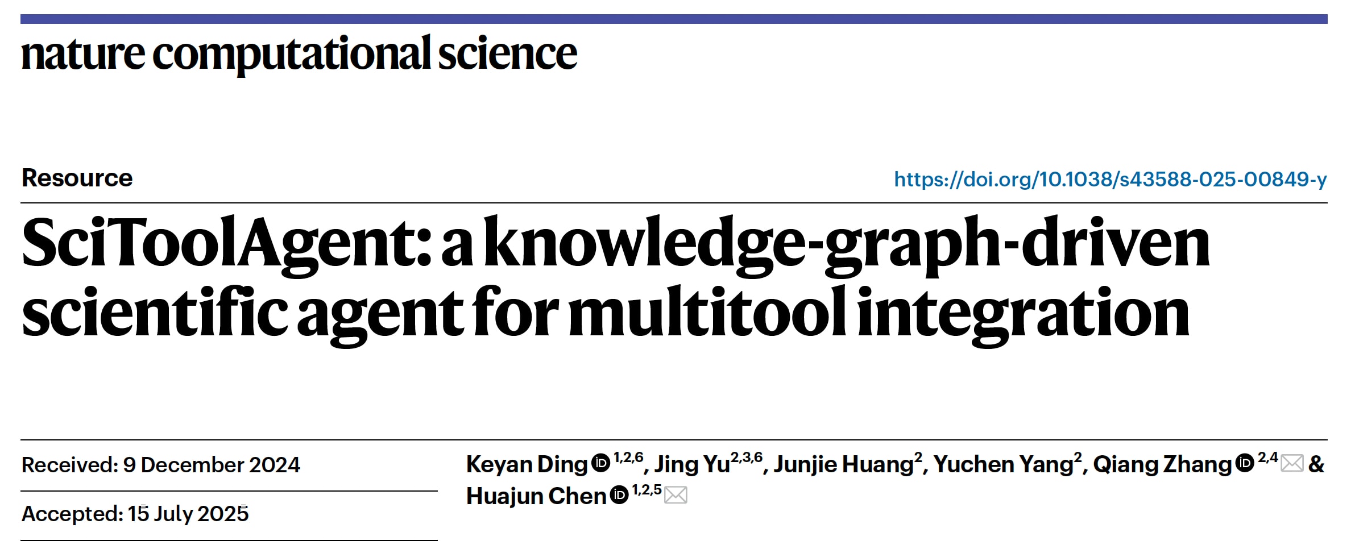Click the nature computational science logo
This screenshot has height=549, width=1359.
click(299, 53)
